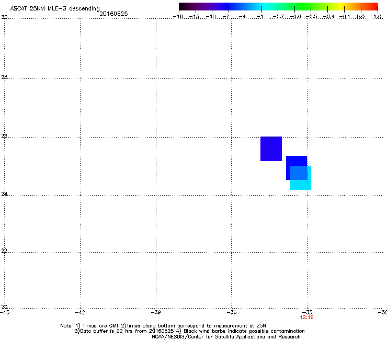Click the longitude axis label -42
The height and width of the screenshot is (340, 387).
[x=80, y=312]
